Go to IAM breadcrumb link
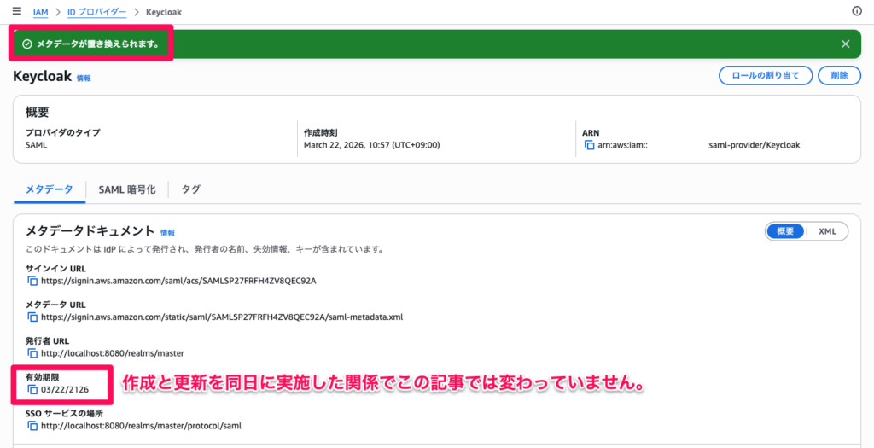874x448 pixels. 40,12
